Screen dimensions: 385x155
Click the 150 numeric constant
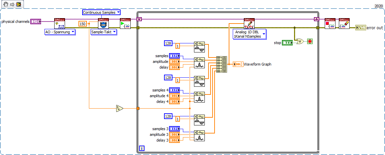(83, 24)
